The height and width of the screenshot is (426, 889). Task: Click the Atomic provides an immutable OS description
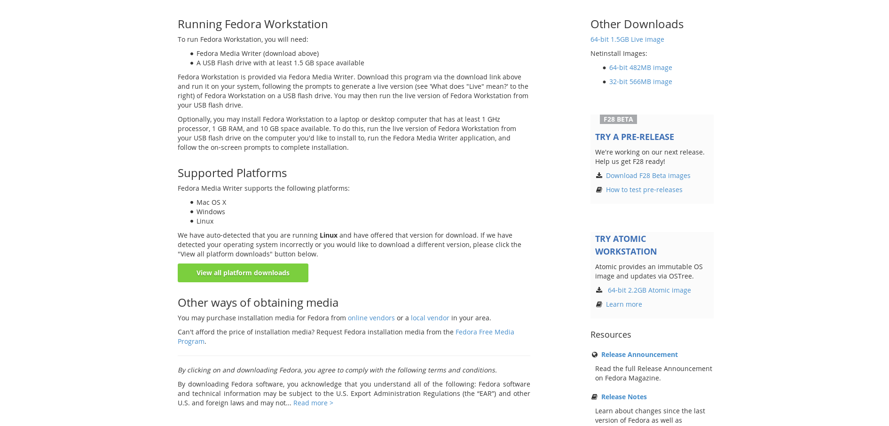(x=649, y=271)
